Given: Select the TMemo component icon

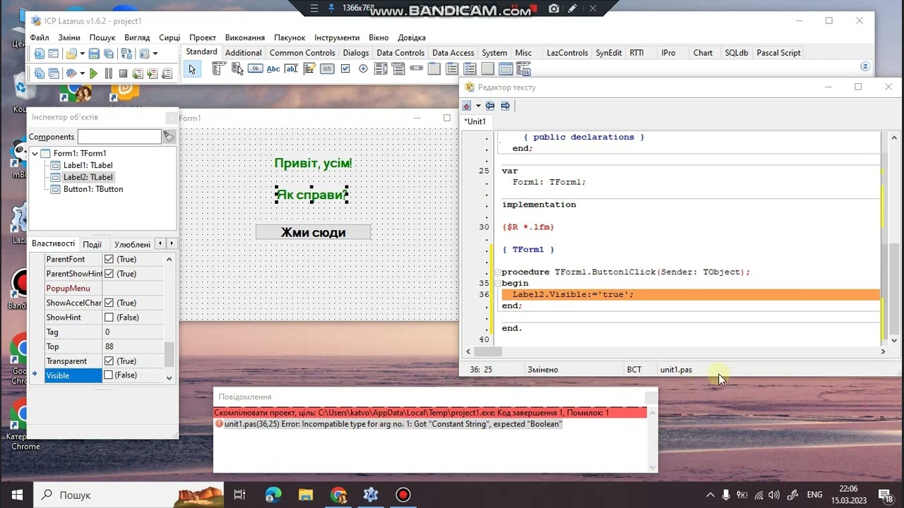Looking at the screenshot, I should [309, 69].
